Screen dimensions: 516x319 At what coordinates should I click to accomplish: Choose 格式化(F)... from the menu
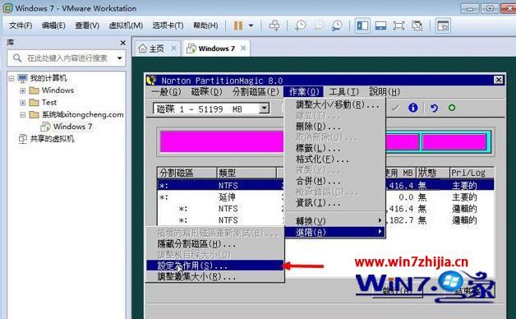click(x=334, y=159)
